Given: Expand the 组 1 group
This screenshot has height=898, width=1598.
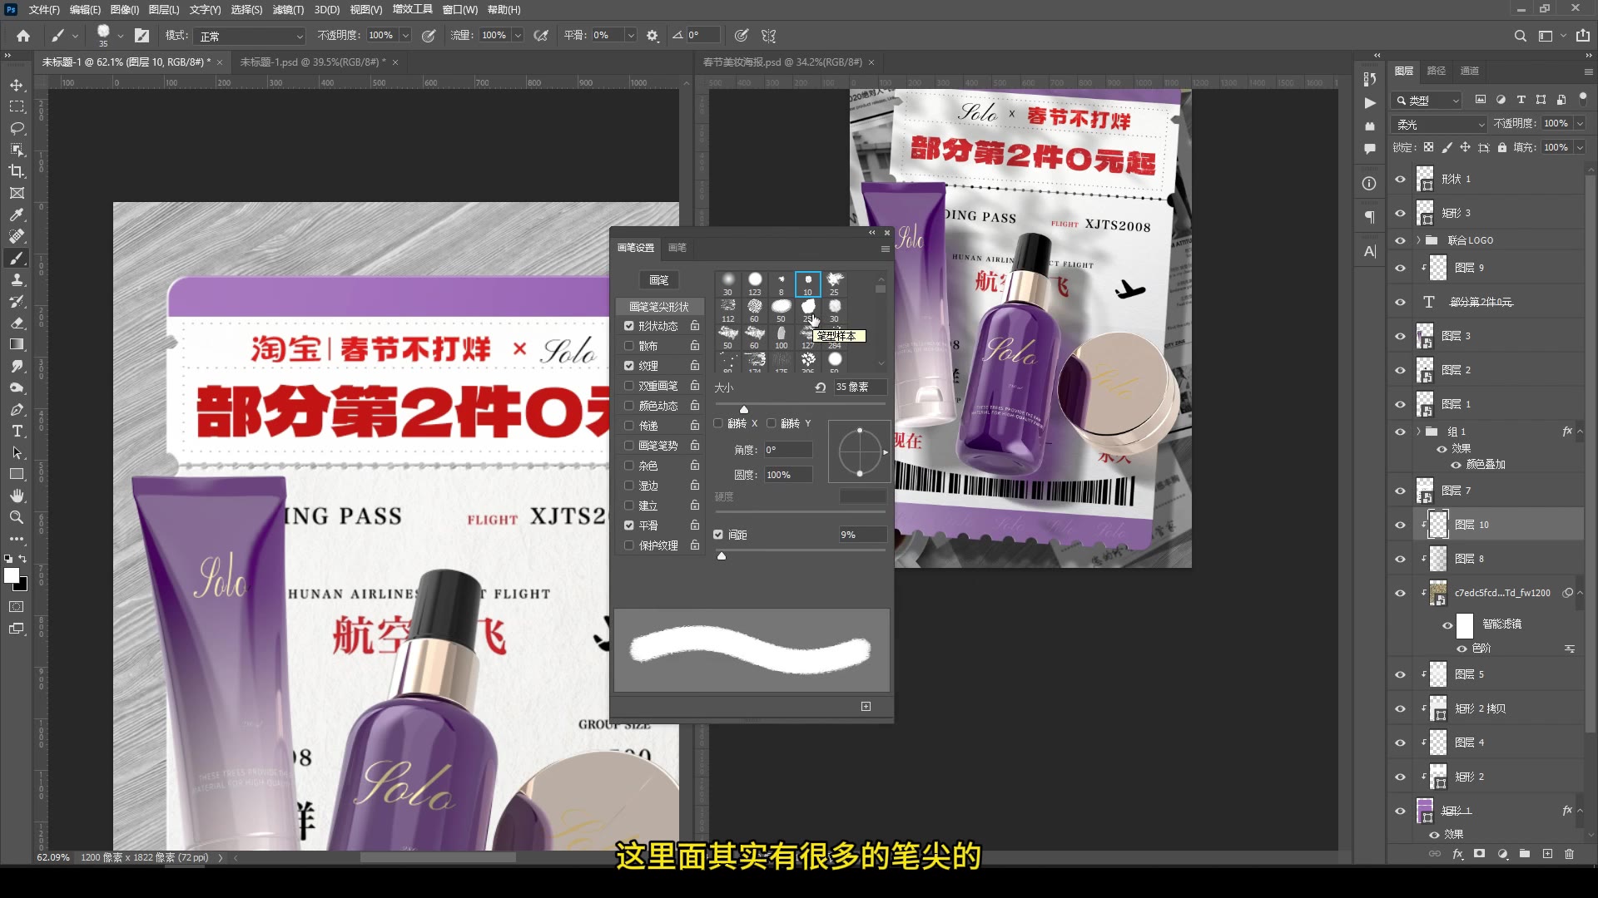Looking at the screenshot, I should click(1419, 432).
